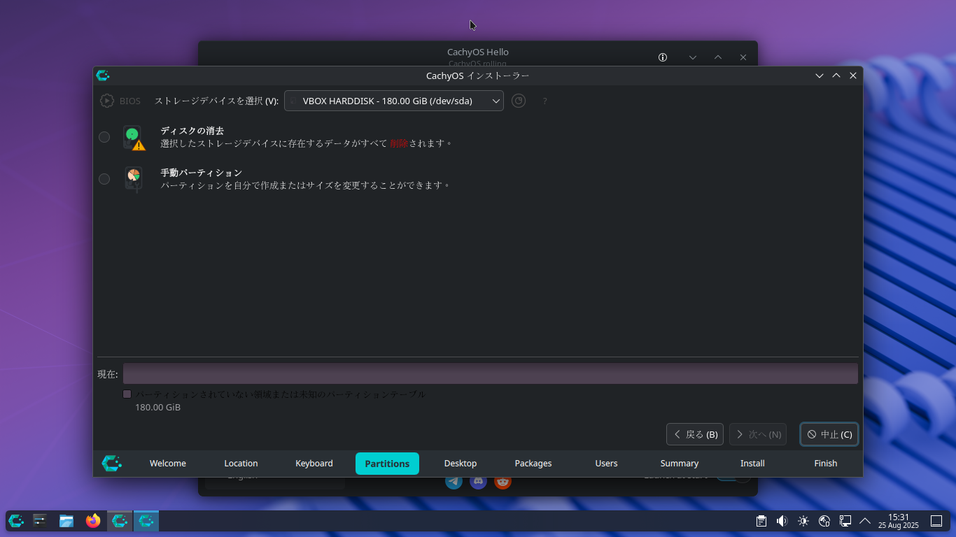
Task: Go to the Desktop step
Action: tap(461, 464)
